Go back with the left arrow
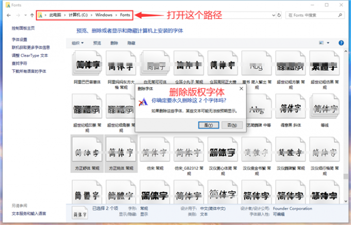Image resolution: width=351 pixels, height=225 pixels. pyautogui.click(x=9, y=15)
